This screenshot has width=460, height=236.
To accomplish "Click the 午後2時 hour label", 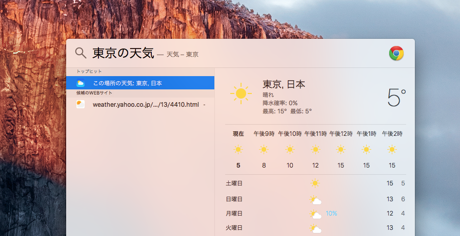I will pos(392,134).
